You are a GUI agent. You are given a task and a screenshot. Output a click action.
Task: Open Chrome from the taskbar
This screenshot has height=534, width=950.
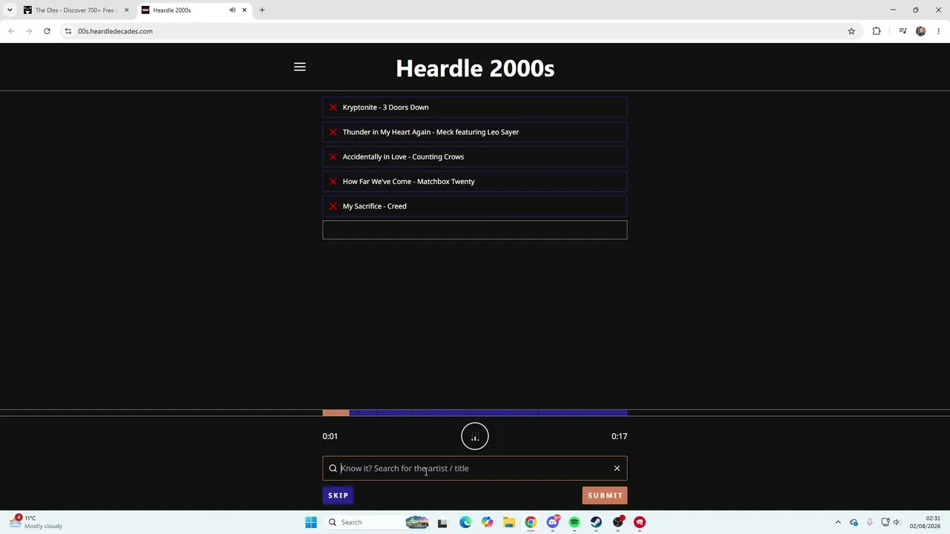(531, 522)
